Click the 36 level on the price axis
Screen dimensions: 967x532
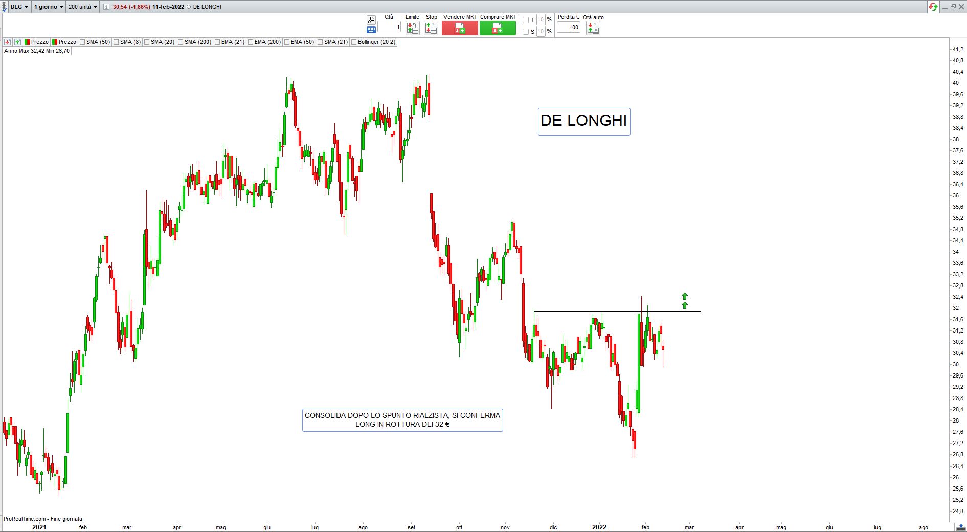coord(955,195)
